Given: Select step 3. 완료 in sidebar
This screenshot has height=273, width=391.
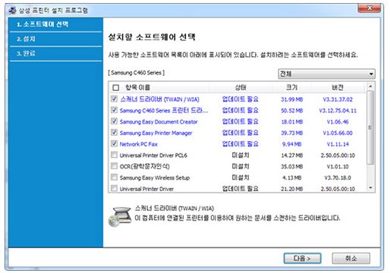Looking at the screenshot, I should [x=55, y=53].
